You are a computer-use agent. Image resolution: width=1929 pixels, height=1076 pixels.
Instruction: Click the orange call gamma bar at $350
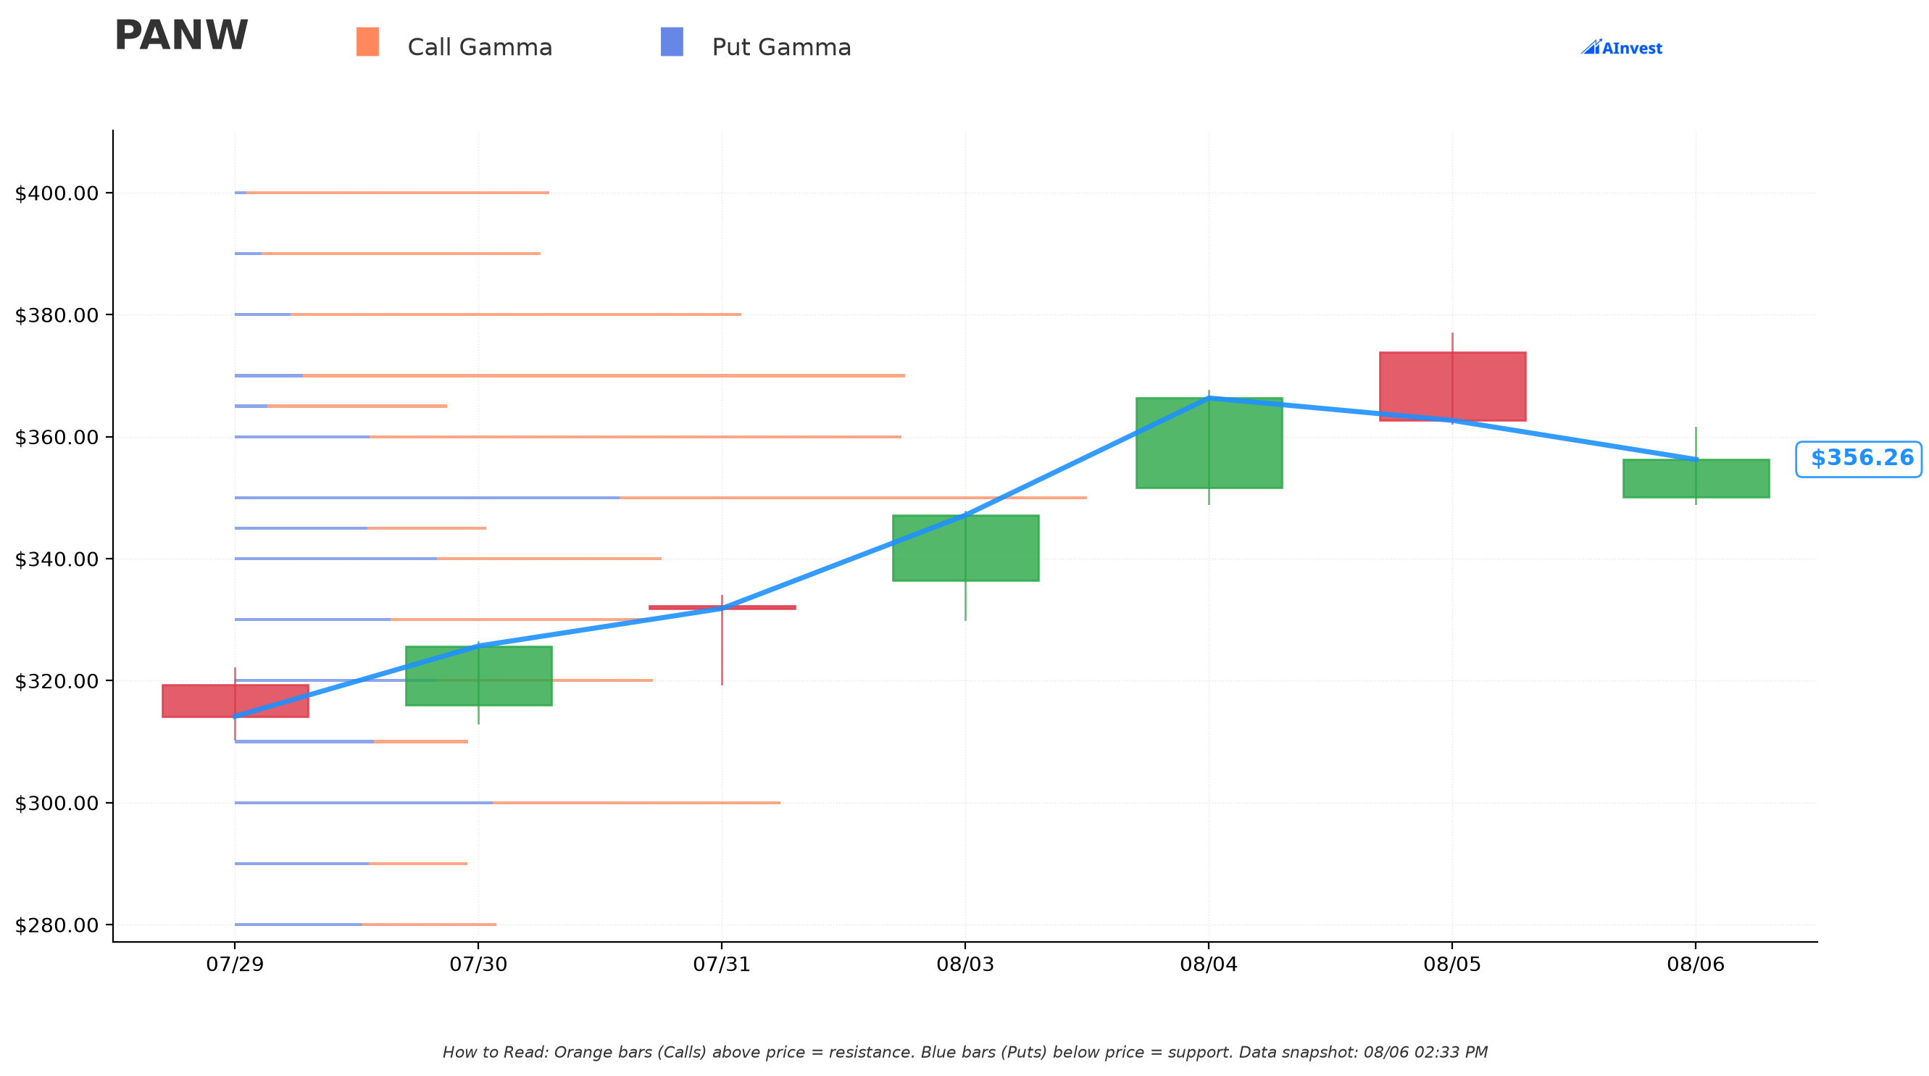coord(853,498)
